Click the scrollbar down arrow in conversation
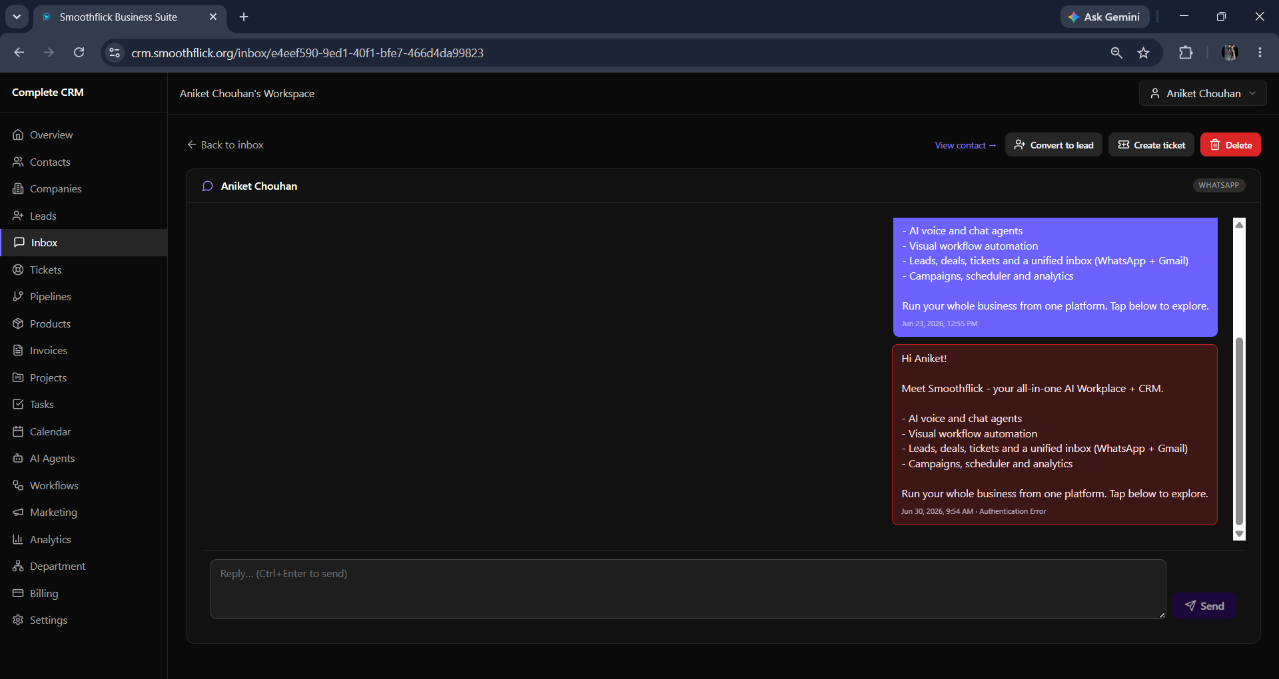Viewport: 1279px width, 679px height. pyautogui.click(x=1239, y=534)
